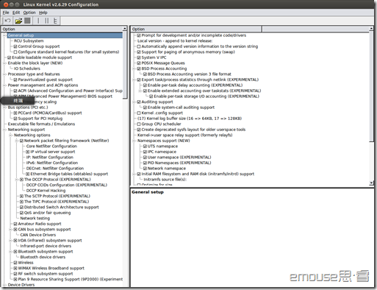377x290 pixels.
Task: Click left pane Option column header
Action: pos(62,29)
